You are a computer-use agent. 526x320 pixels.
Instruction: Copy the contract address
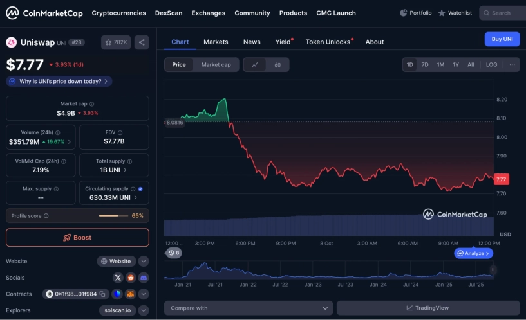click(x=102, y=294)
